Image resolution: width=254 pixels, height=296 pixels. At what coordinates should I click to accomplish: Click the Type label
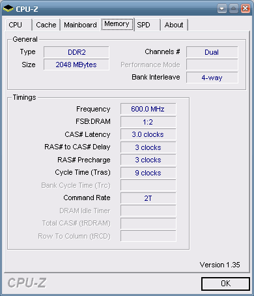[27, 52]
